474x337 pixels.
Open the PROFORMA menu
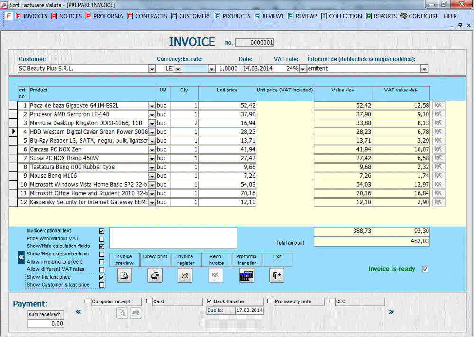[104, 16]
